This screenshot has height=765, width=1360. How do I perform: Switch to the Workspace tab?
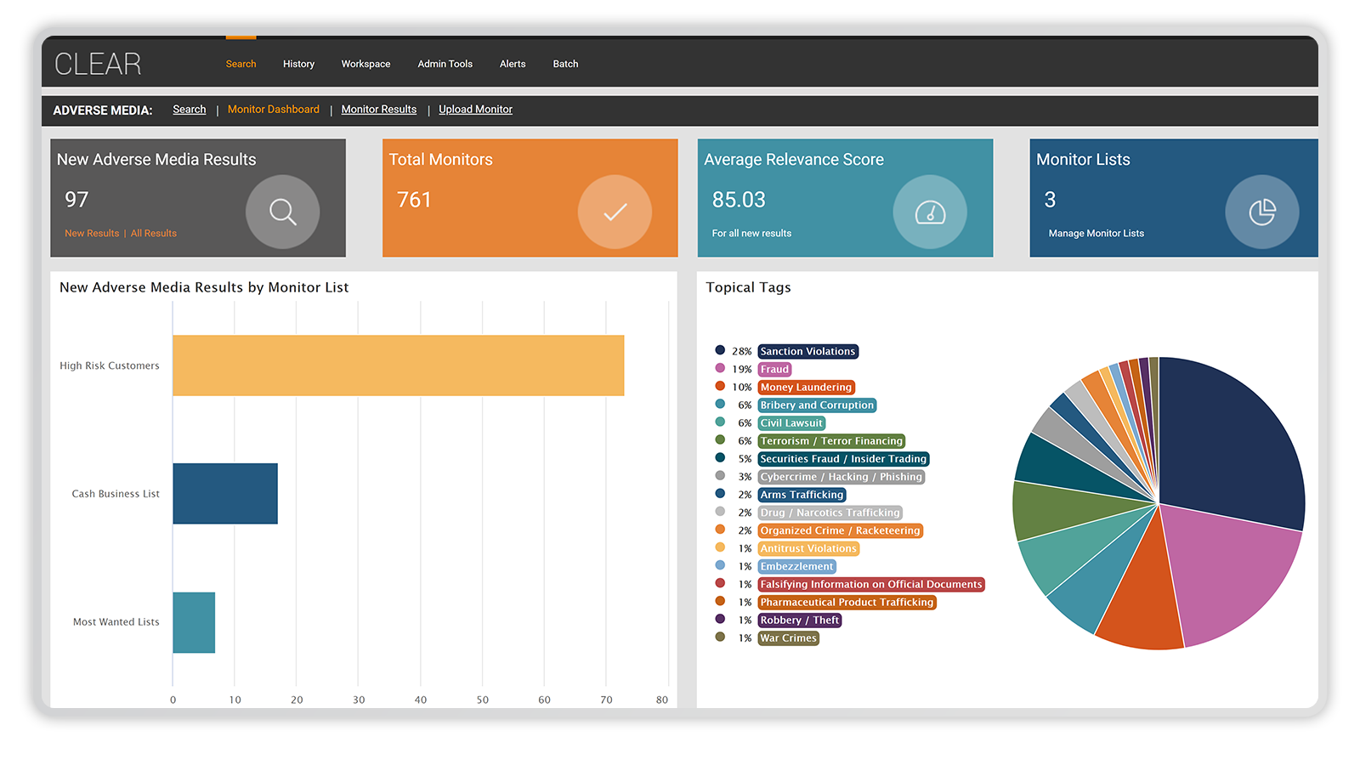click(x=365, y=64)
